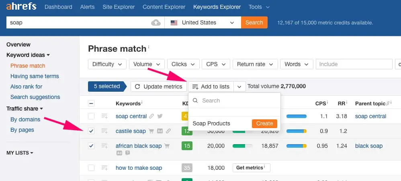The image size is (401, 181).
Task: Toggle the select-all checkbox in table header
Action: 91,103
